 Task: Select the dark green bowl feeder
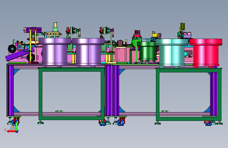click(148, 52)
